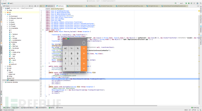Expand the out folder
Viewport: 202px width, 111px height.
tap(5, 12)
